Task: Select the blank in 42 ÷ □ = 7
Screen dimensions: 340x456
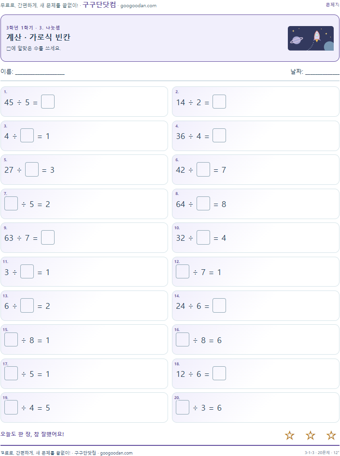Action: (x=203, y=169)
